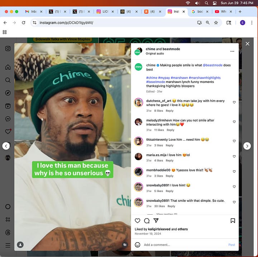Open the hamburger More menu in sidebar

tap(8, 245)
